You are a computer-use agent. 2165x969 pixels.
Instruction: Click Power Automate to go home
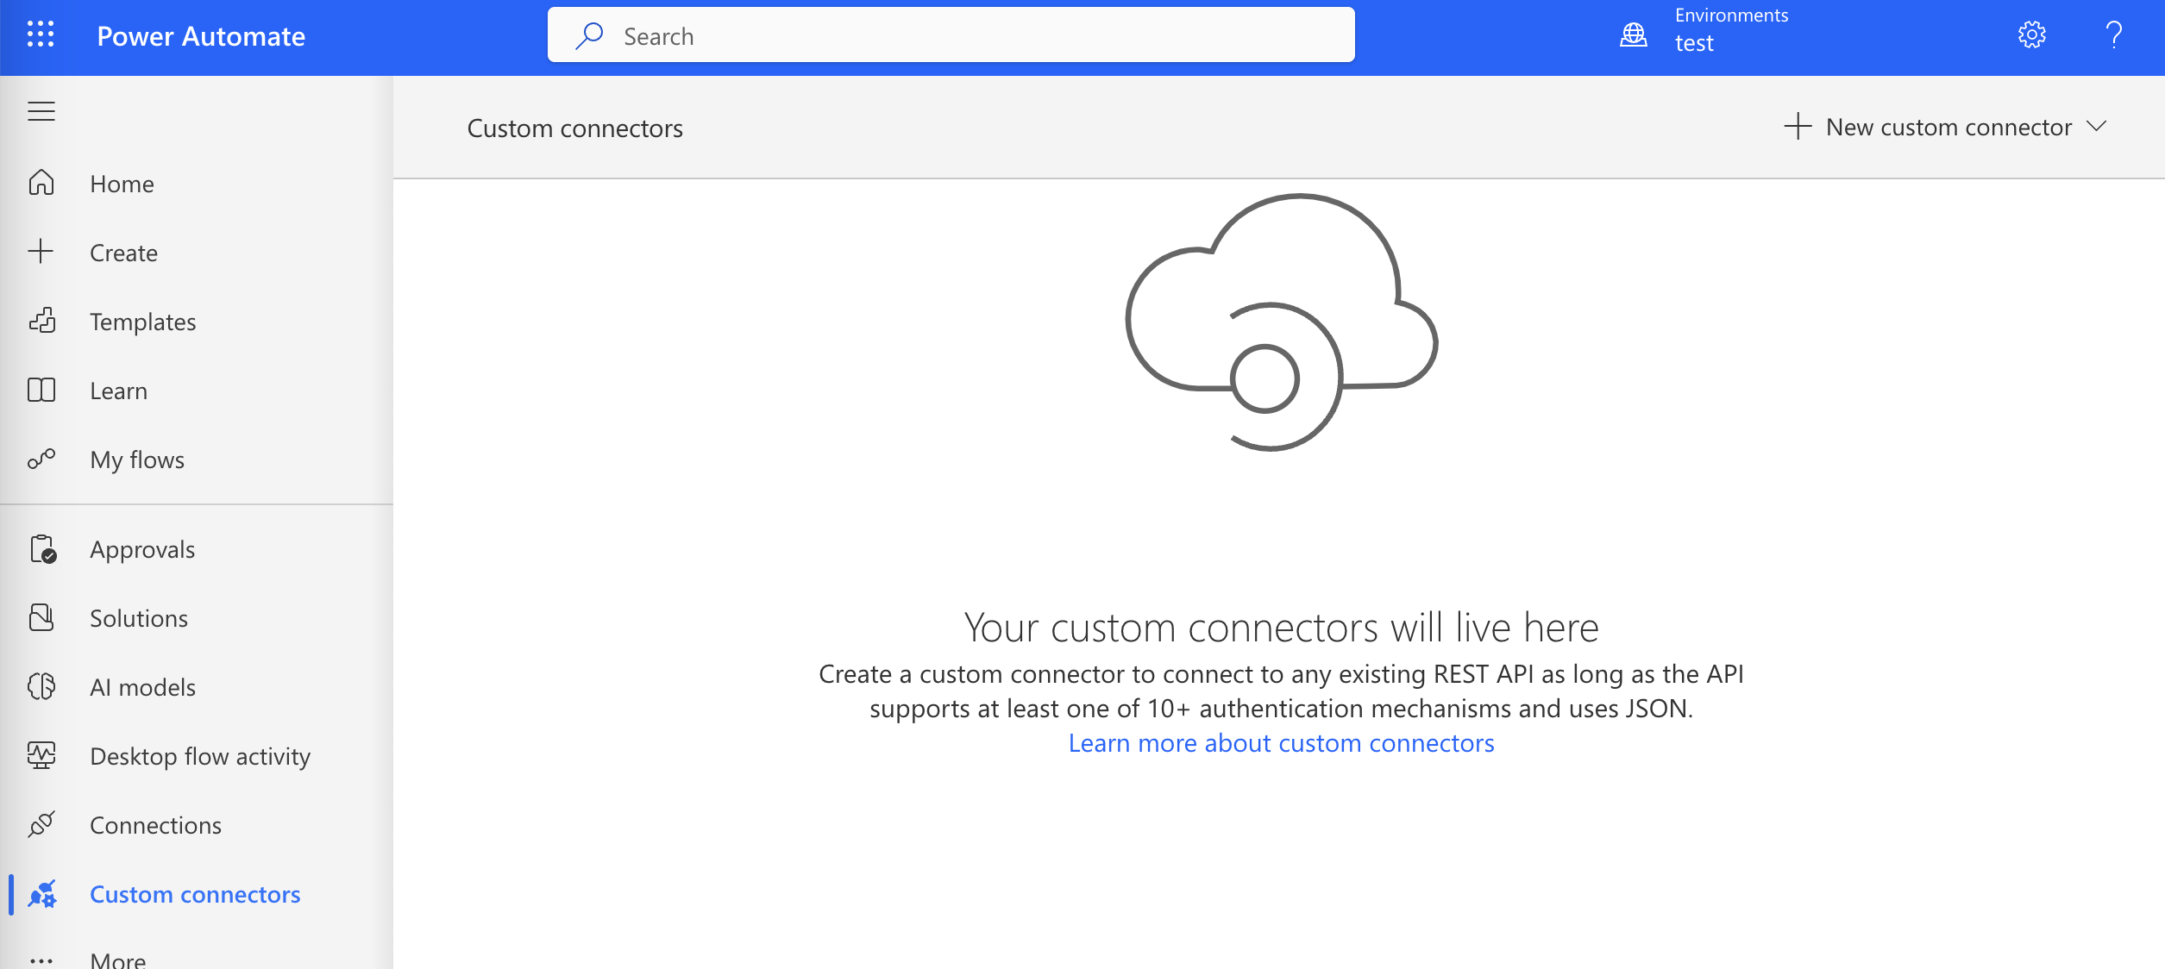[201, 36]
